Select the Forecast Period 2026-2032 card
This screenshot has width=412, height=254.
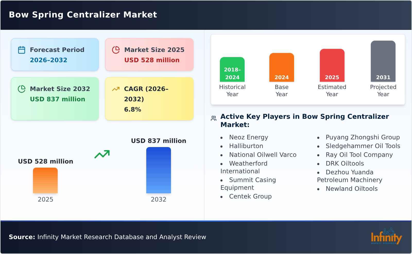(55, 55)
